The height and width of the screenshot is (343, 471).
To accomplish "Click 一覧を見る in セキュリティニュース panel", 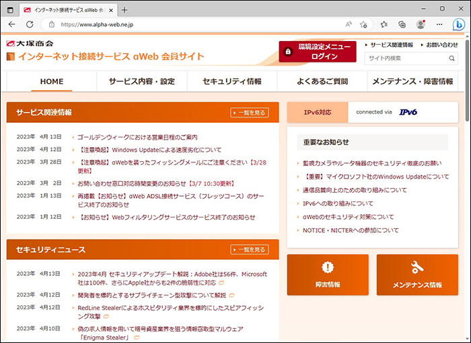I will (250, 250).
